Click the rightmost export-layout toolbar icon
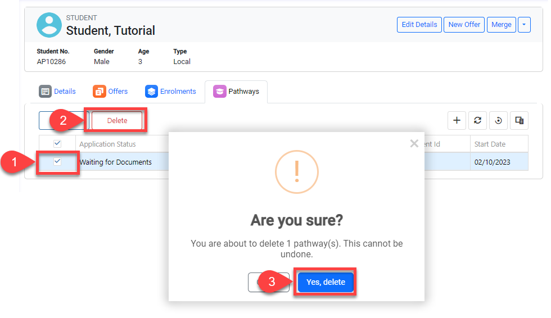Viewport: 551px width, 318px height. click(520, 120)
